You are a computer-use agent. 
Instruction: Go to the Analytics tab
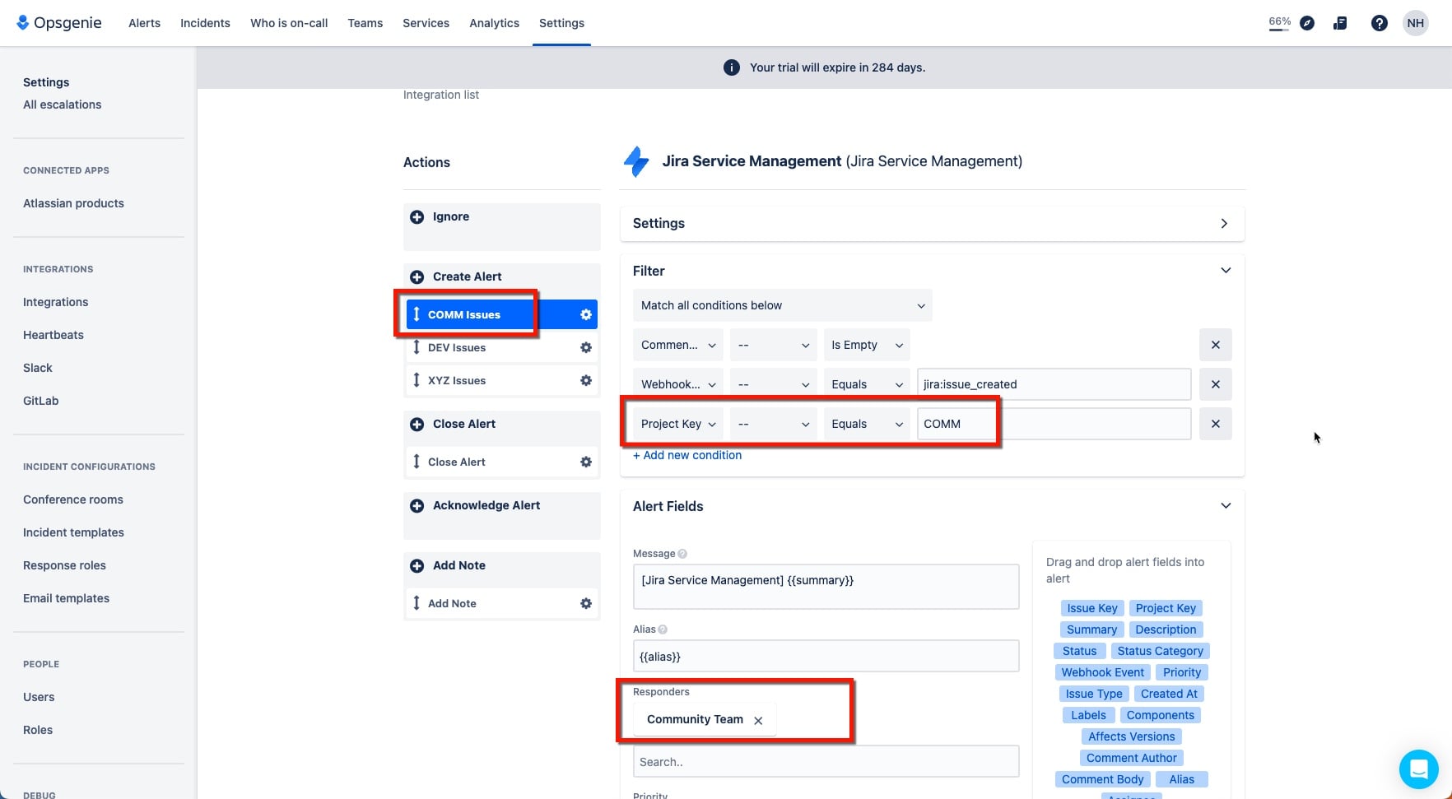pyautogui.click(x=494, y=23)
